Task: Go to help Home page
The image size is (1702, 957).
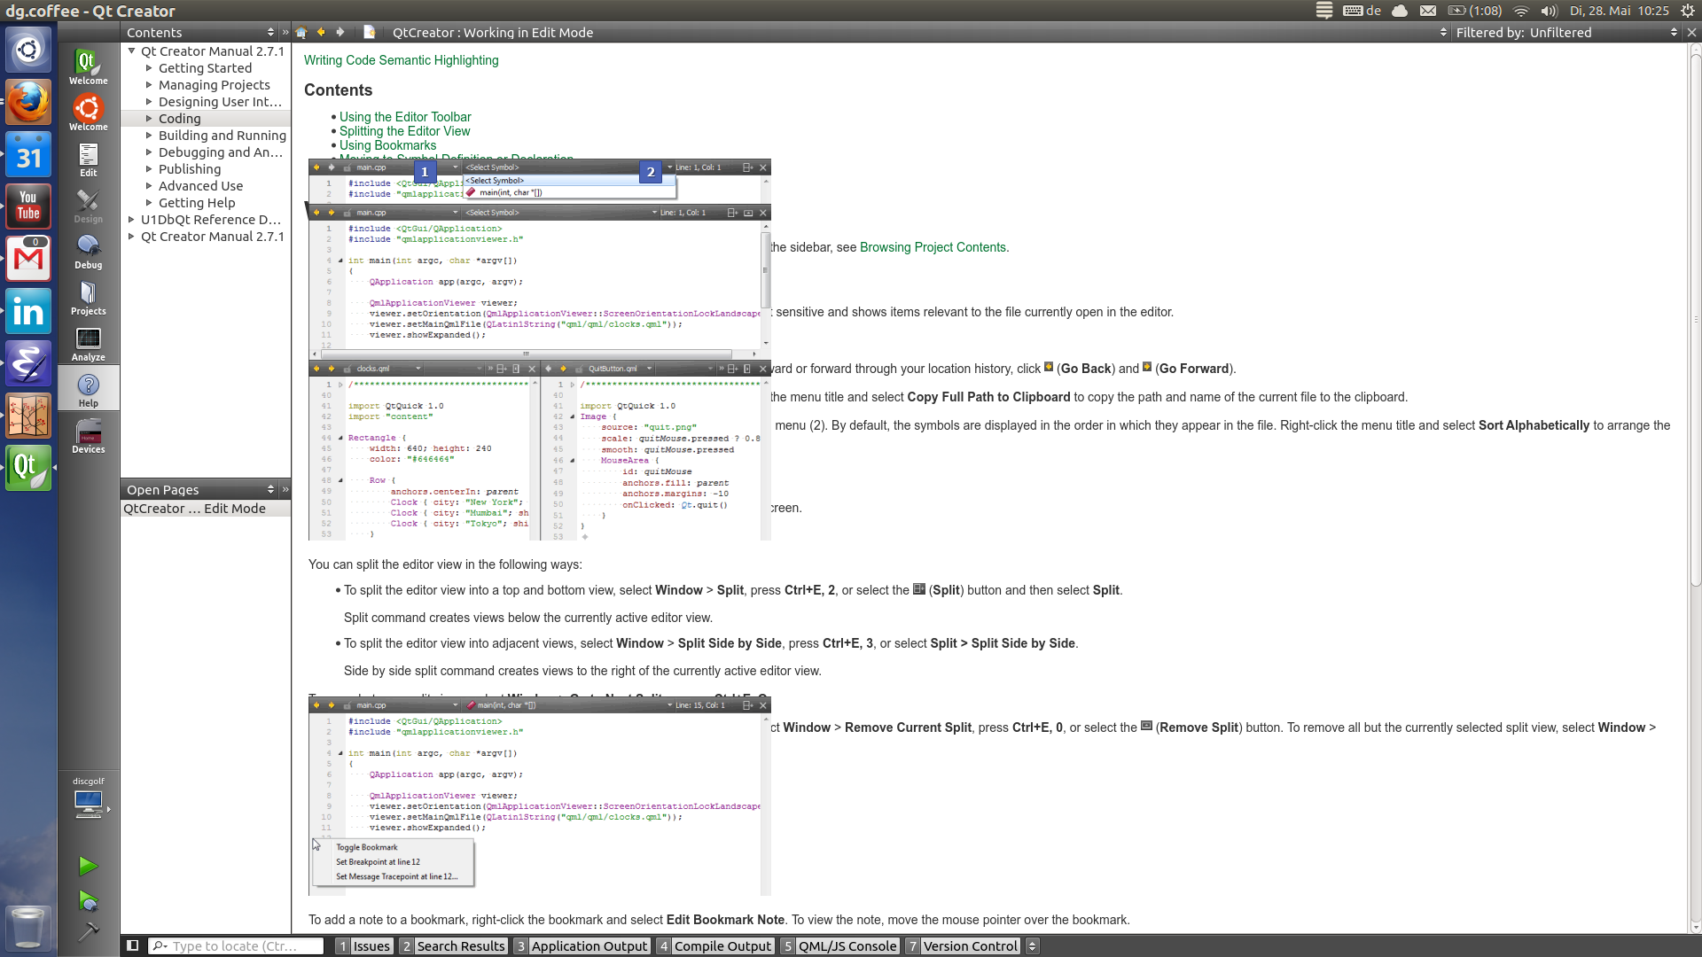Action: click(x=301, y=32)
